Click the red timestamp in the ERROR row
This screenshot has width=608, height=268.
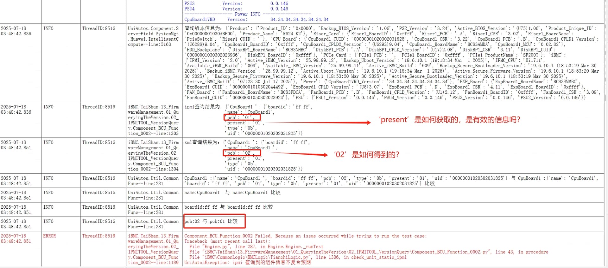16,238
